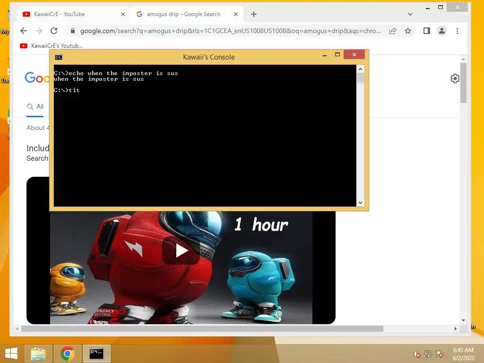Open KawaiiCrE's Youtub... bookmark

pyautogui.click(x=51, y=46)
